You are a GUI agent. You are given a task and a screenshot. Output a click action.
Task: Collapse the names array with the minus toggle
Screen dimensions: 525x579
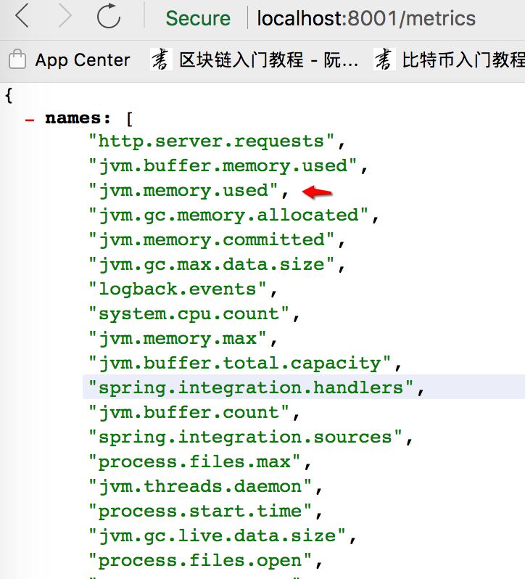coord(30,118)
